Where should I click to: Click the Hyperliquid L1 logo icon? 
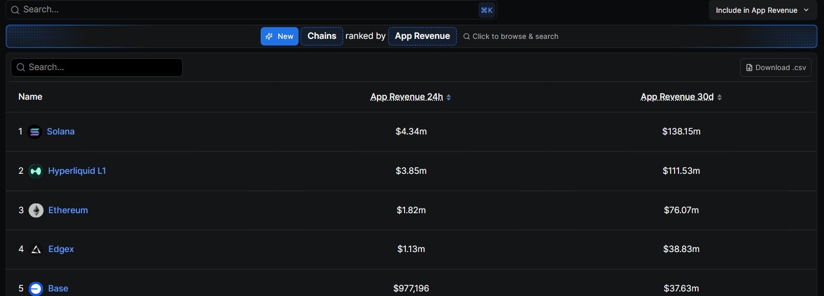[35, 171]
